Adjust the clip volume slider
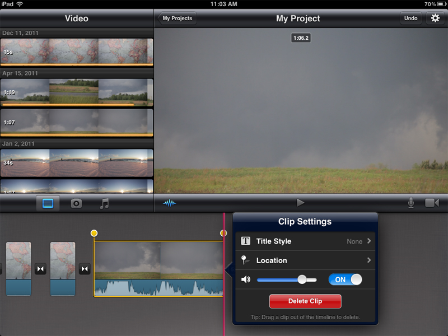The width and height of the screenshot is (448, 336). coord(287,279)
